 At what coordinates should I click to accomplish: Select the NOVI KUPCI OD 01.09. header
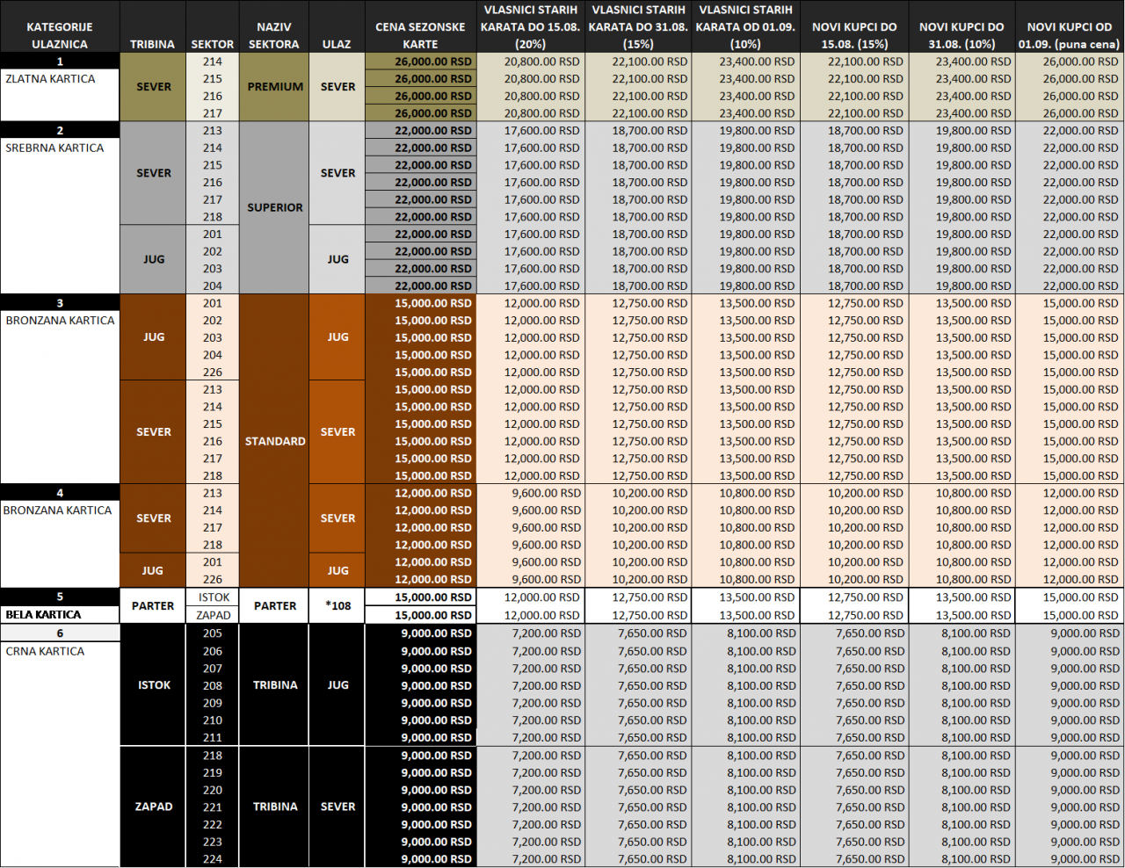tap(1069, 35)
